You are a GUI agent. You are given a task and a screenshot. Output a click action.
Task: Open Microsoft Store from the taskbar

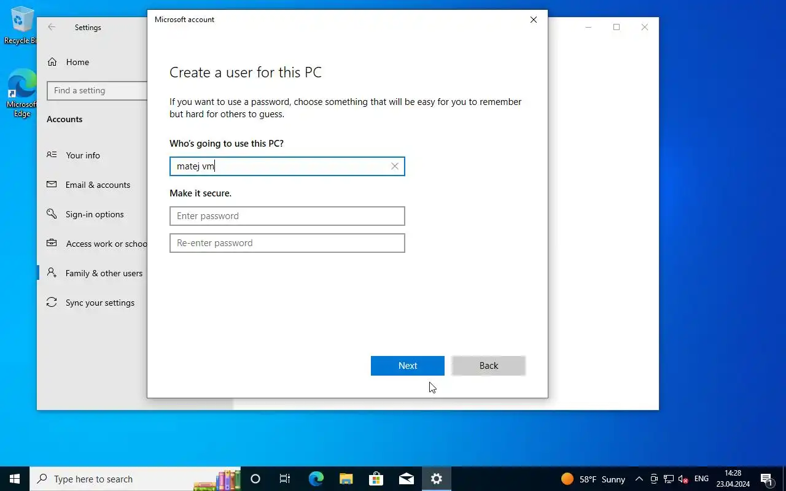376,479
